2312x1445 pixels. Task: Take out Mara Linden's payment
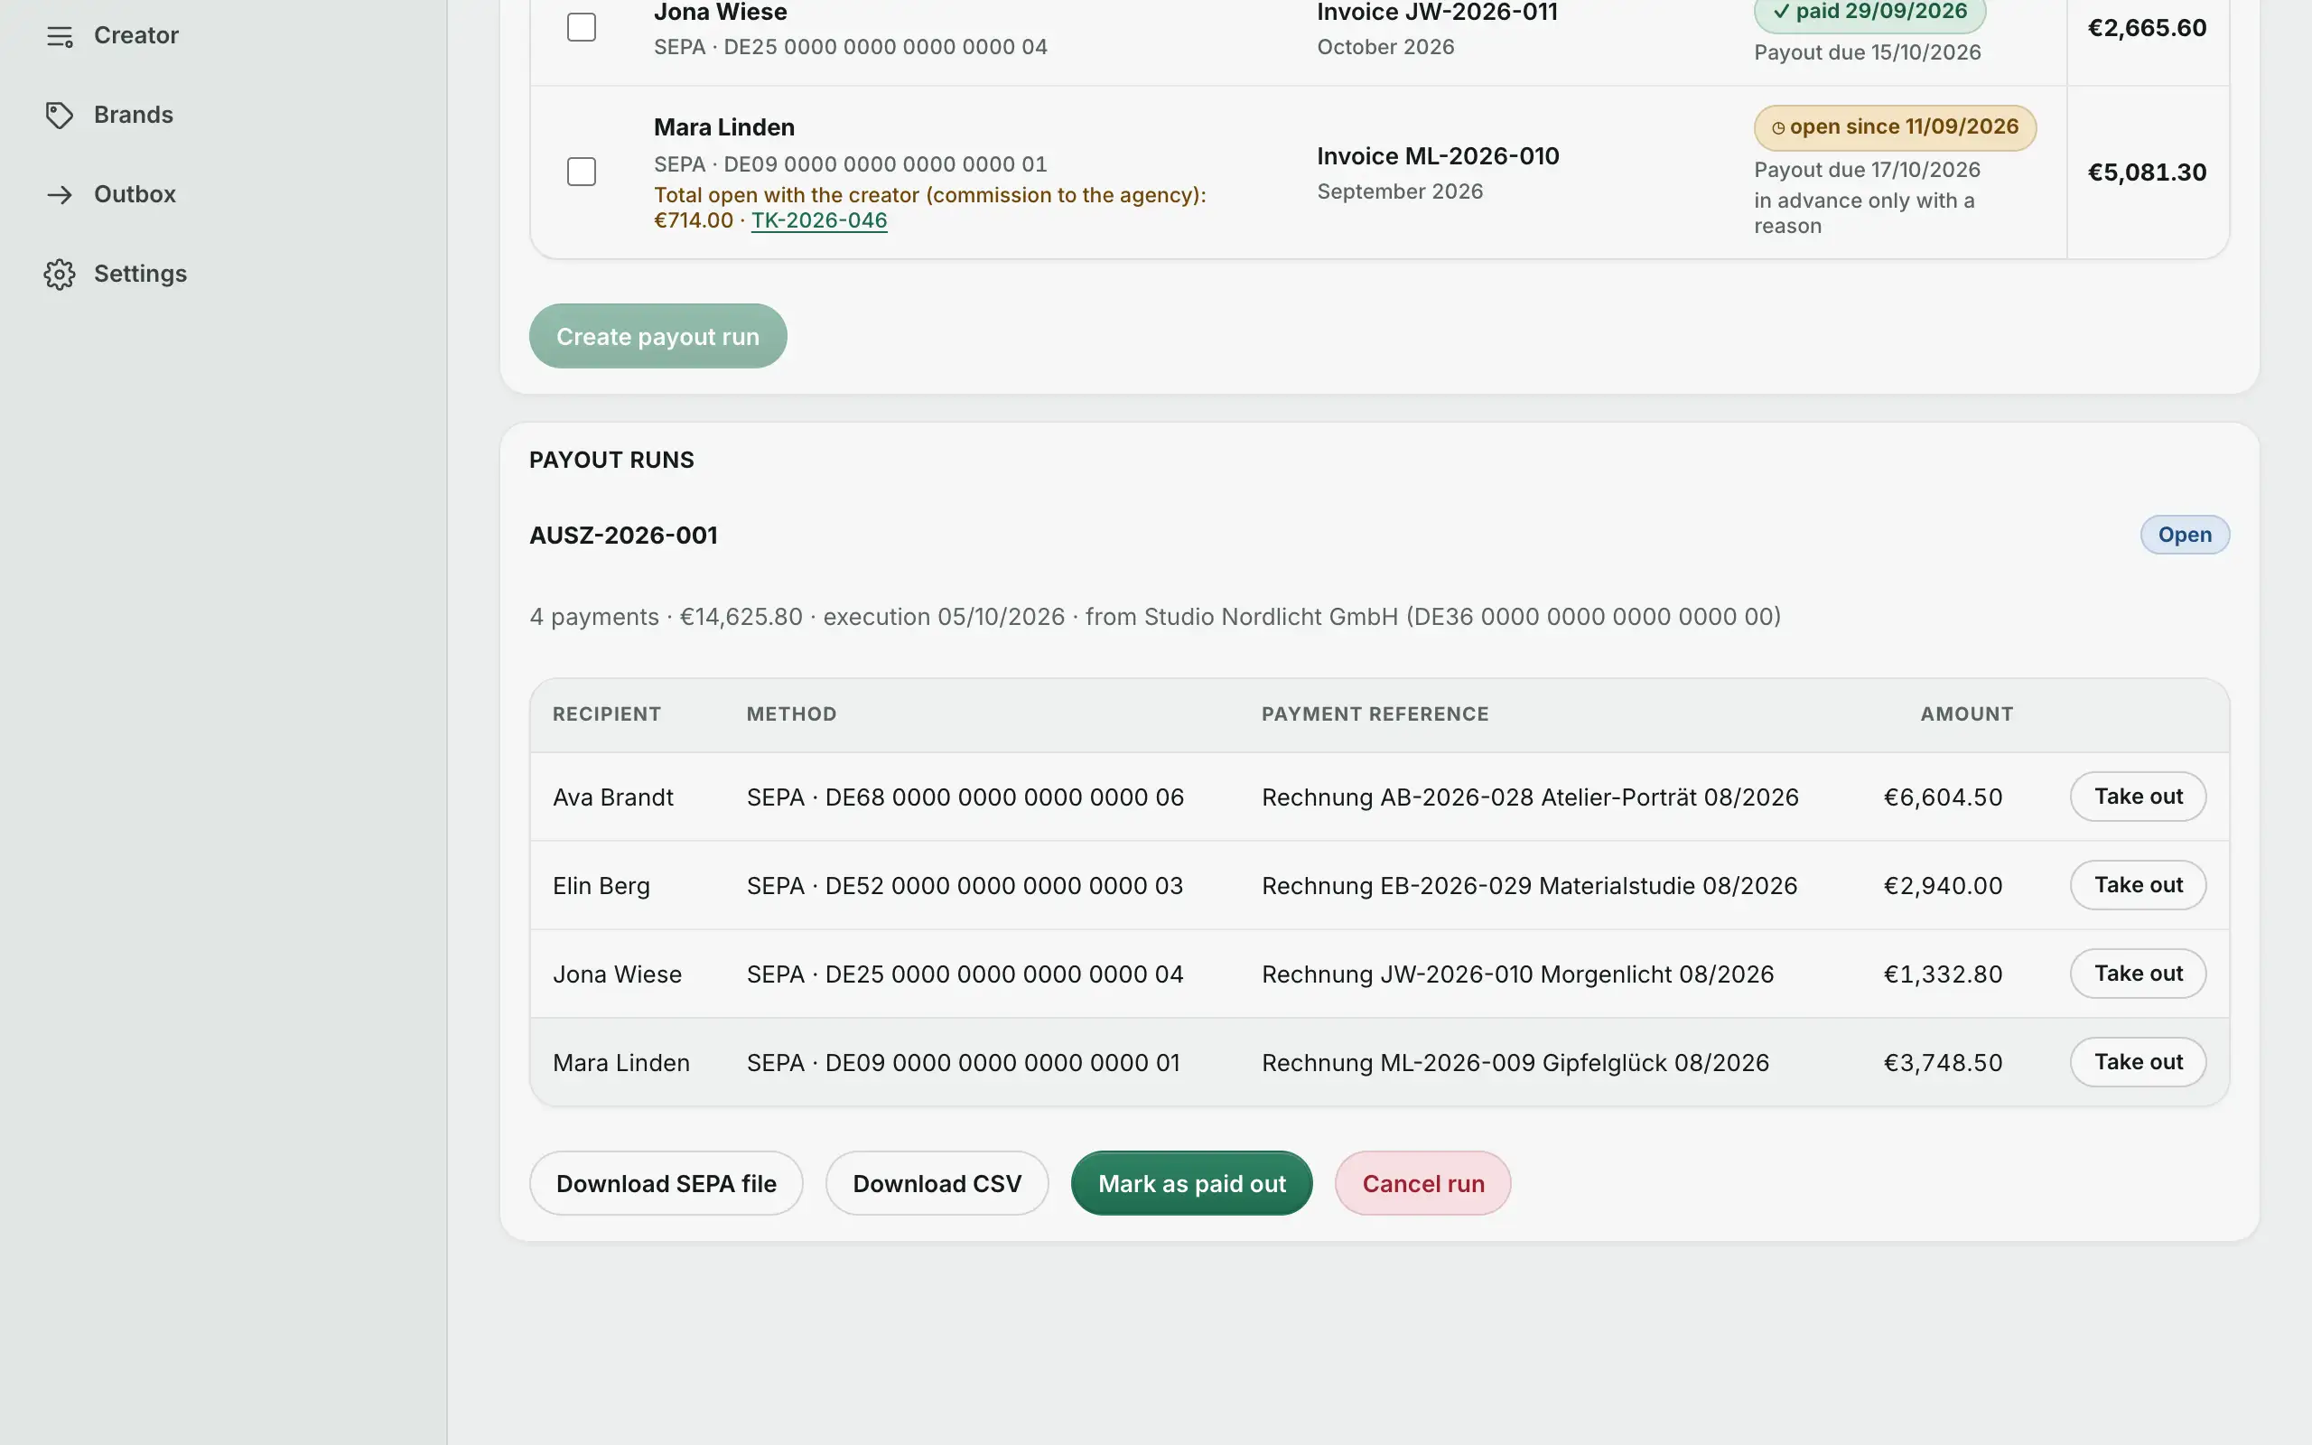pyautogui.click(x=2138, y=1062)
